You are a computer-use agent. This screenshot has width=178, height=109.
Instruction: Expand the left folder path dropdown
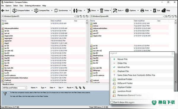(75, 17)
